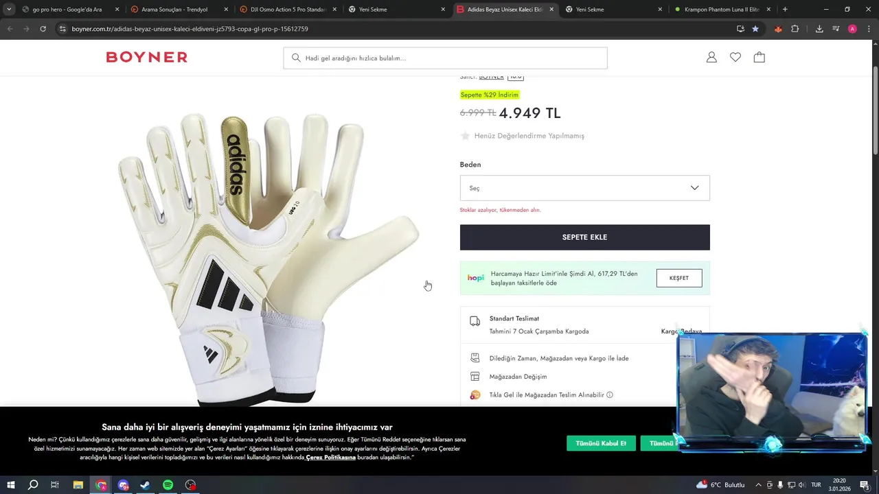Click the KEŞFET button
The height and width of the screenshot is (494, 879).
[679, 278]
